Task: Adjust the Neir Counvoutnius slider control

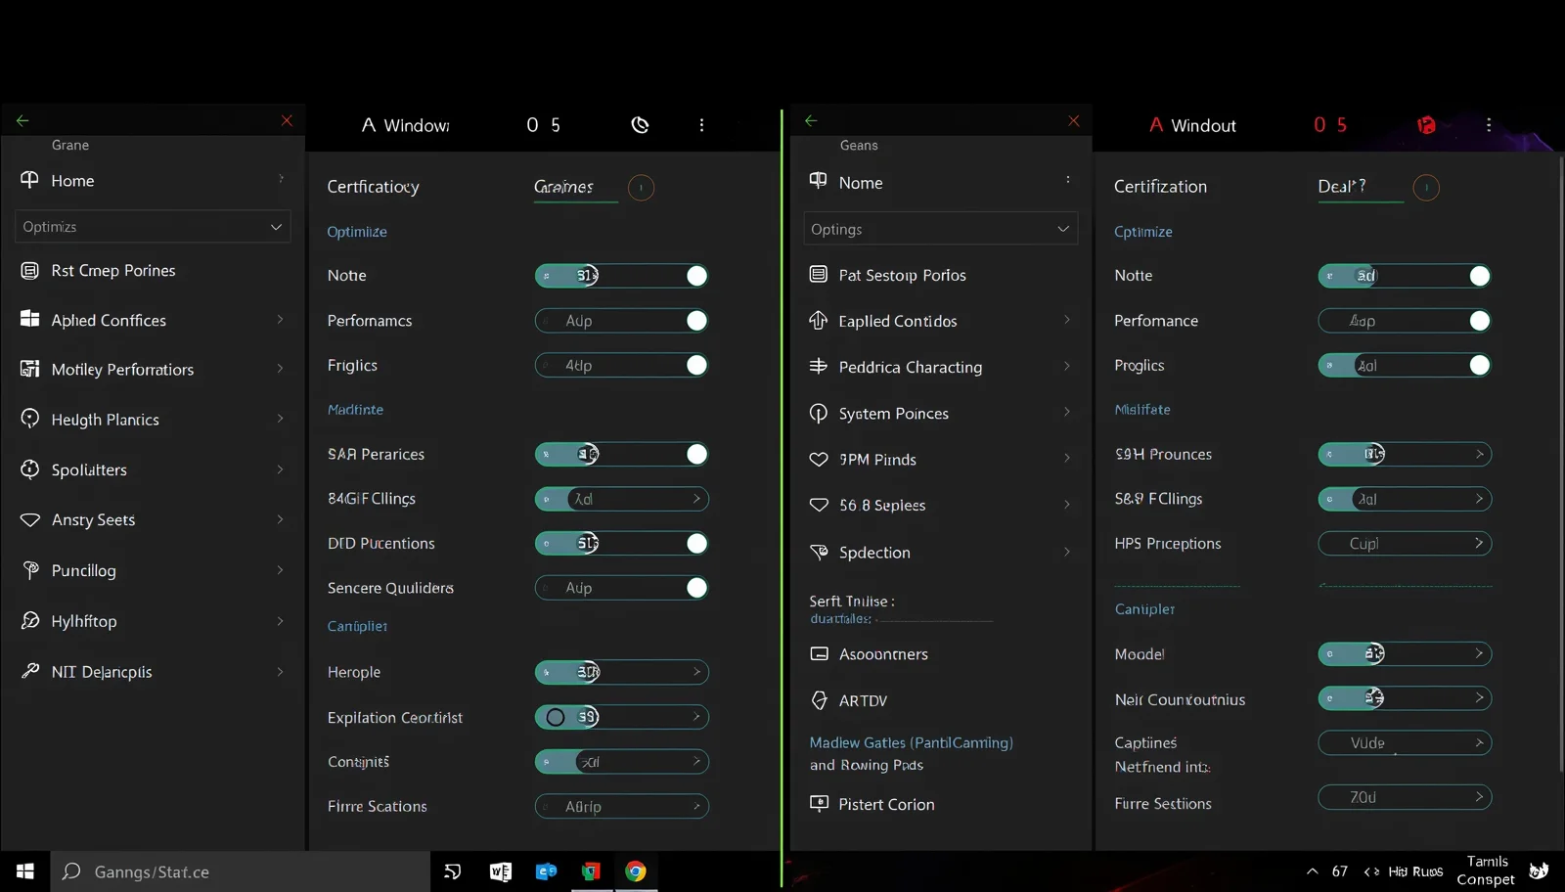Action: click(x=1405, y=697)
